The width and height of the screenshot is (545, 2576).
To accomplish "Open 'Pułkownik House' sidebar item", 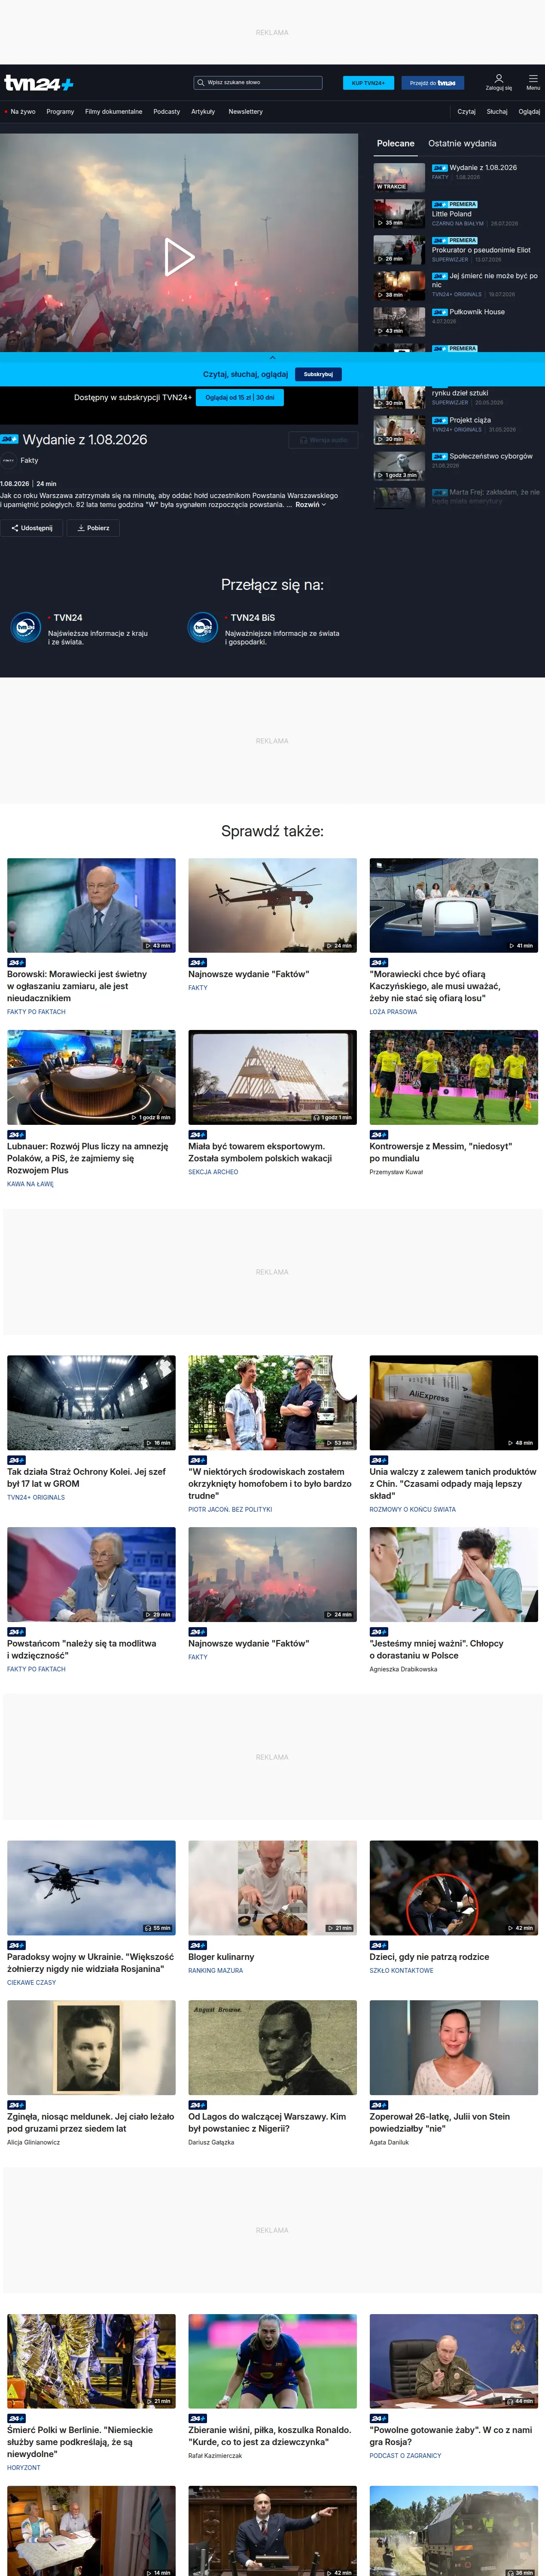I will pyautogui.click(x=477, y=312).
